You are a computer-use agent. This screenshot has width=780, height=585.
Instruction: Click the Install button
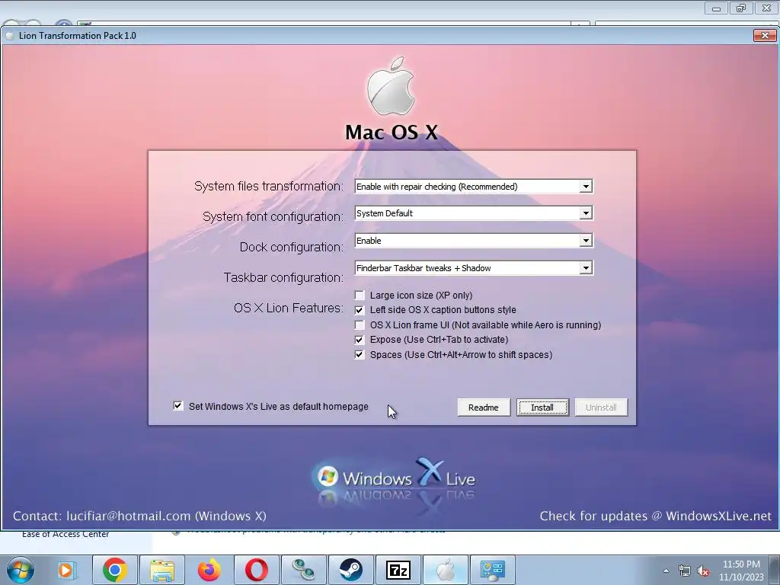[542, 408]
